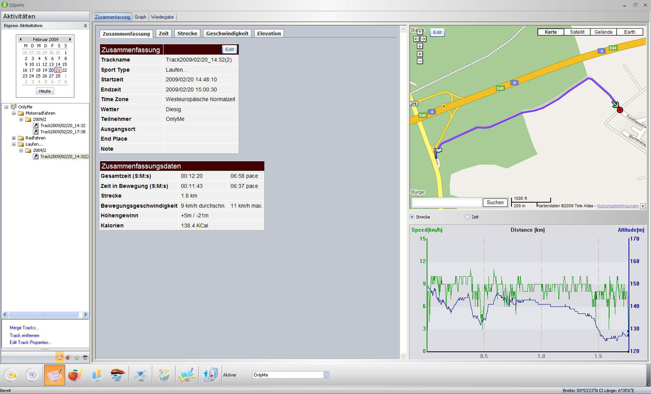
Task: Open the Aktiver user dropdown
Action: tap(326, 375)
